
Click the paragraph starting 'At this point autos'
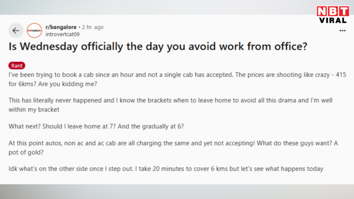173,148
